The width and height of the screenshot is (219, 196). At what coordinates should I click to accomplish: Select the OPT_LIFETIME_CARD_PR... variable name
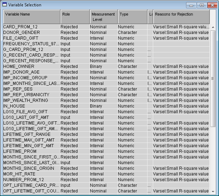[x=31, y=185]
